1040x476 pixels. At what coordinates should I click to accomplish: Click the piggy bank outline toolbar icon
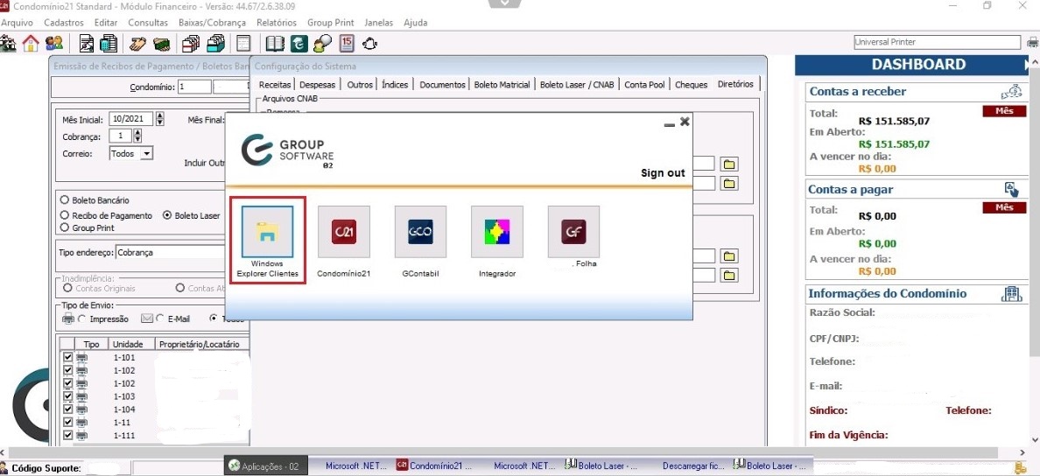(x=370, y=44)
